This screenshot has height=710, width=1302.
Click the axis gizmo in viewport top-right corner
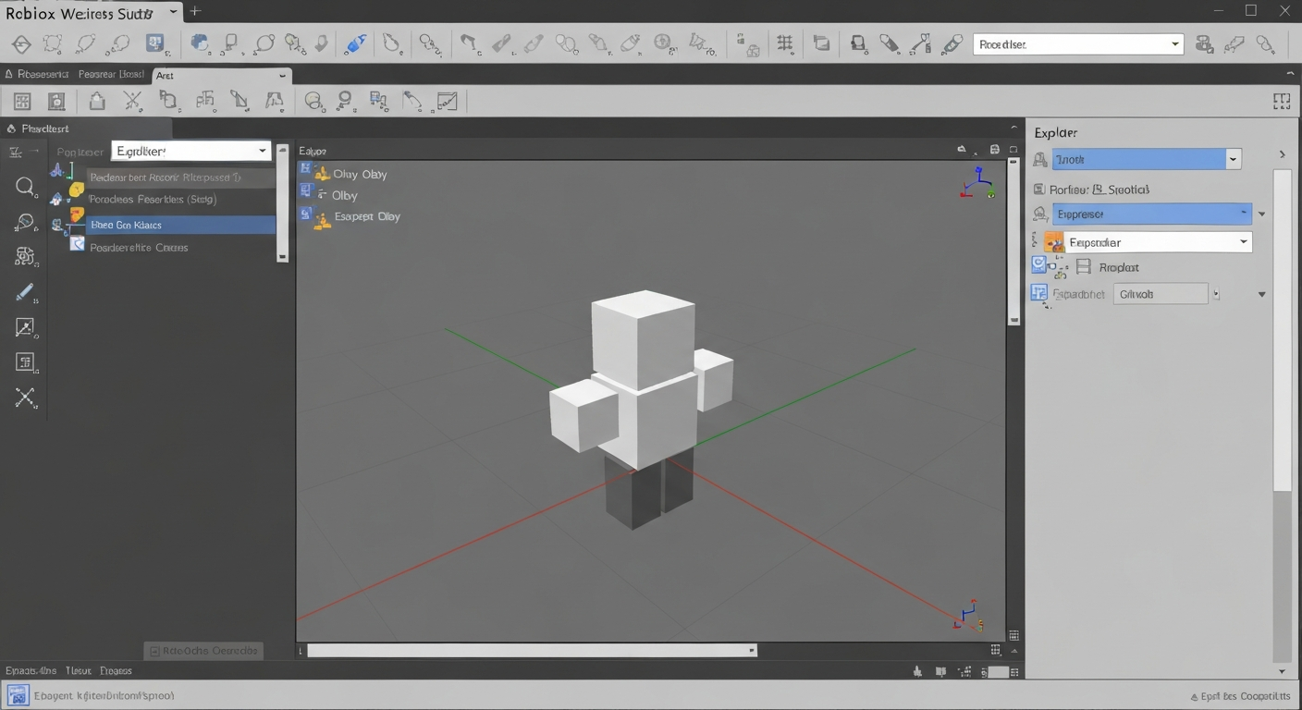click(976, 182)
